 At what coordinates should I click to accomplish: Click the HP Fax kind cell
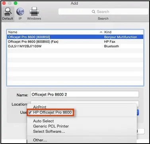[109, 42]
